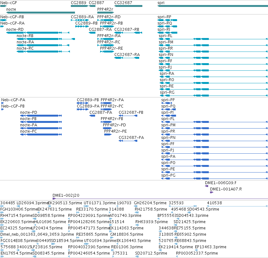
Task: Open the CG32687-PA protein label
Action: point(131,137)
